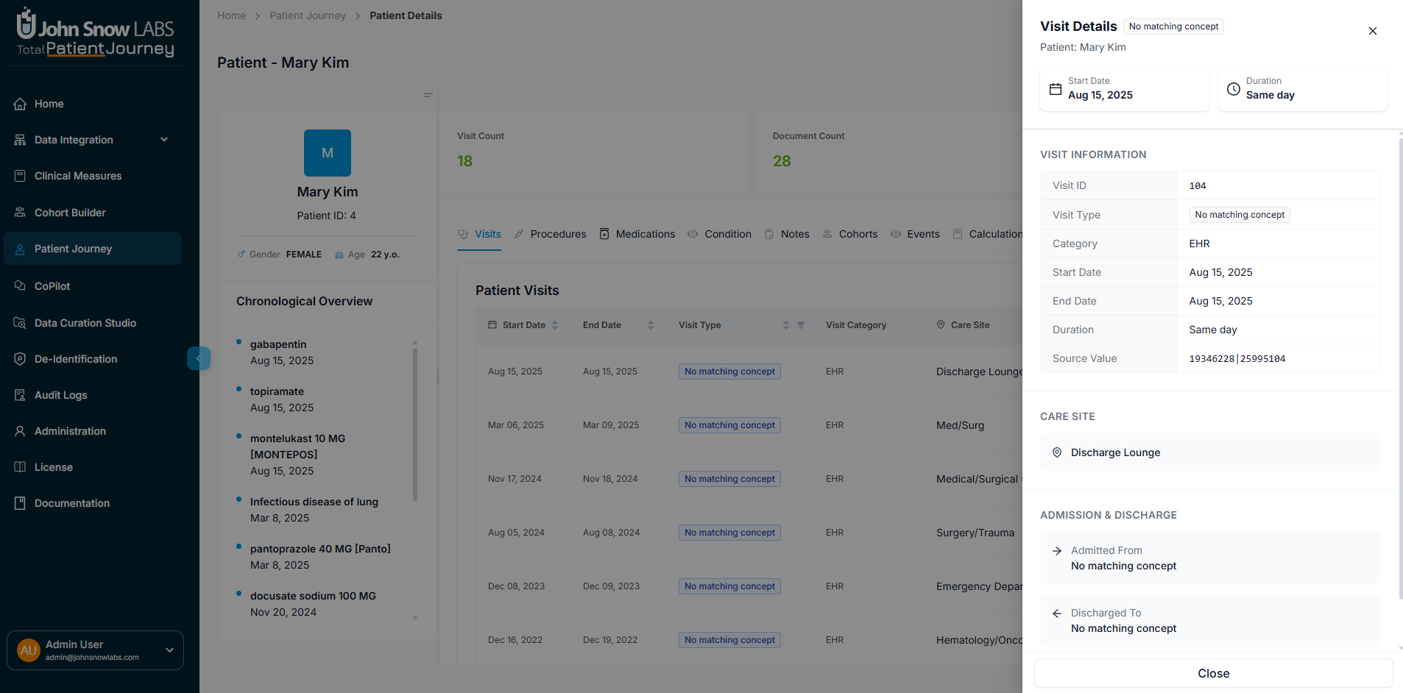Collapse the sidebar with the blue chevron
Viewport: 1403px width, 693px height.
pos(198,358)
